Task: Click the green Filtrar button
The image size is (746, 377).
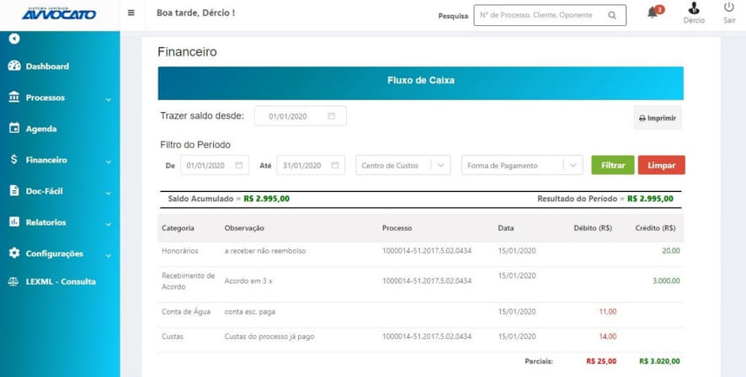Action: [613, 166]
